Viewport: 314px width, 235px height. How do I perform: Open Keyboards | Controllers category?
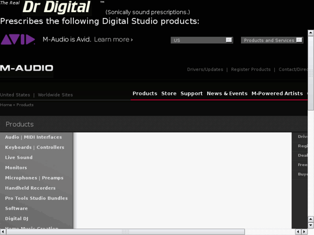35,147
